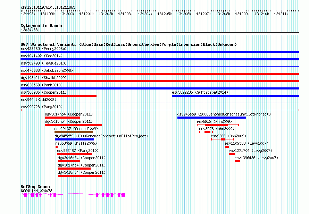Click the red bar under dgv3018n54
Image resolution: width=309 pixels, height=214 pixels.
click(x=80, y=176)
